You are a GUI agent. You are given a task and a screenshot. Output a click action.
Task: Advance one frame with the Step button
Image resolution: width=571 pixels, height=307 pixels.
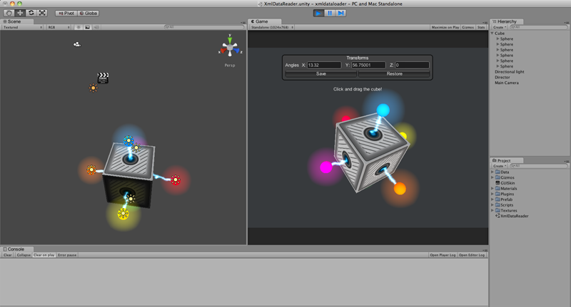pyautogui.click(x=341, y=13)
